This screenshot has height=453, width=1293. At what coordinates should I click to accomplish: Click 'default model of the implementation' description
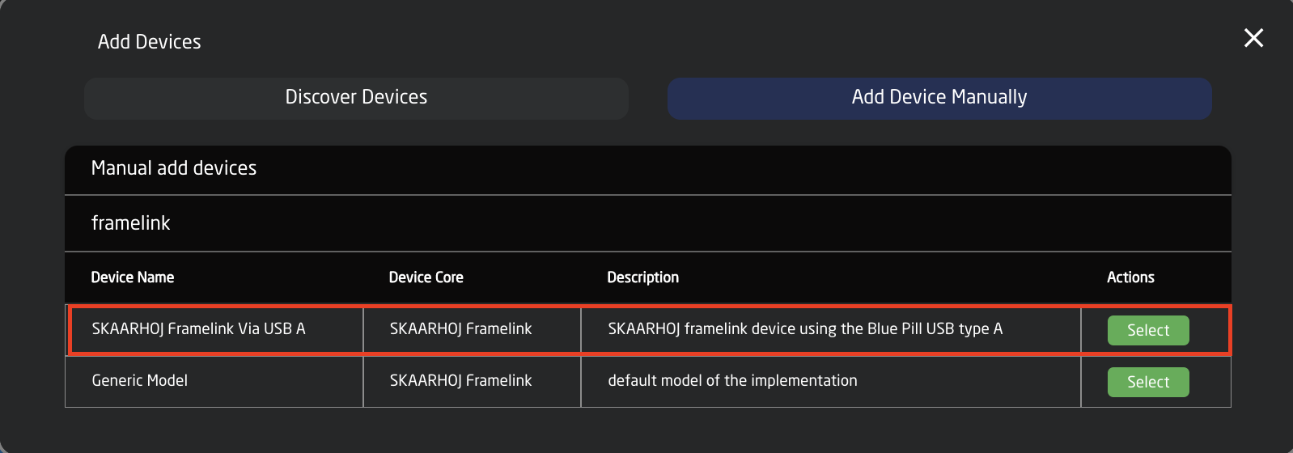pos(732,380)
